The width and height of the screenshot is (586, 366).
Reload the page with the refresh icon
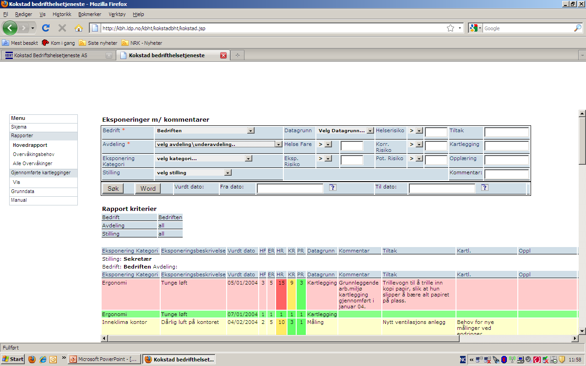pyautogui.click(x=46, y=28)
